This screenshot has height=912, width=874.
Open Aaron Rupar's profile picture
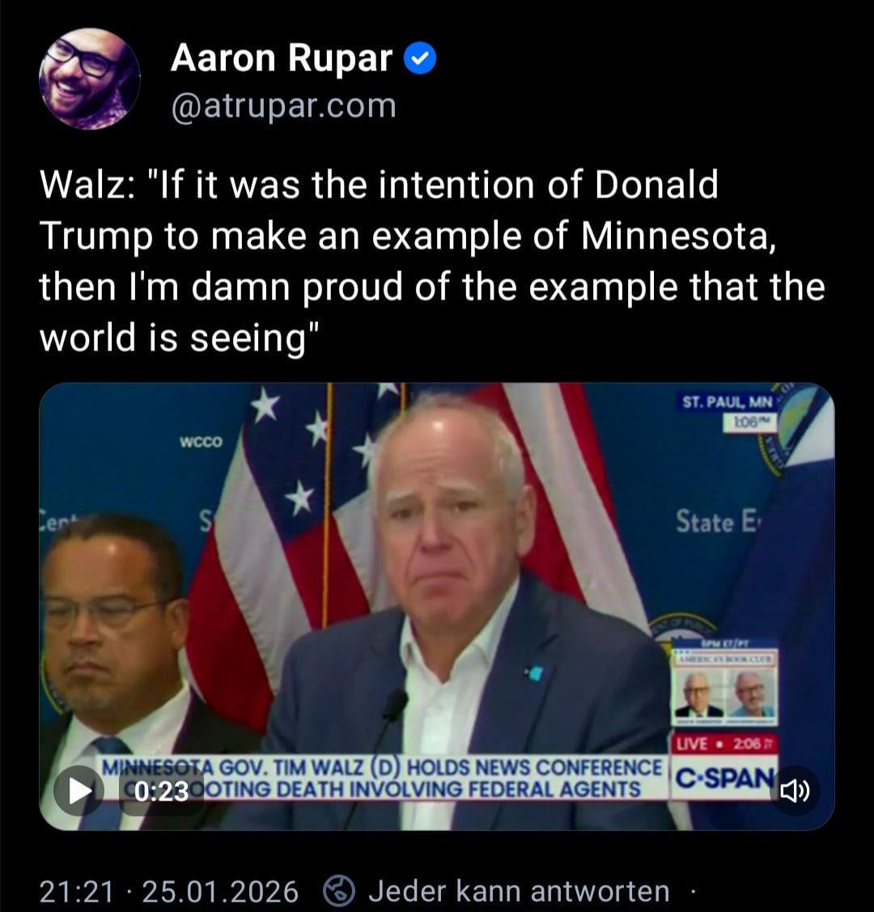tap(90, 78)
